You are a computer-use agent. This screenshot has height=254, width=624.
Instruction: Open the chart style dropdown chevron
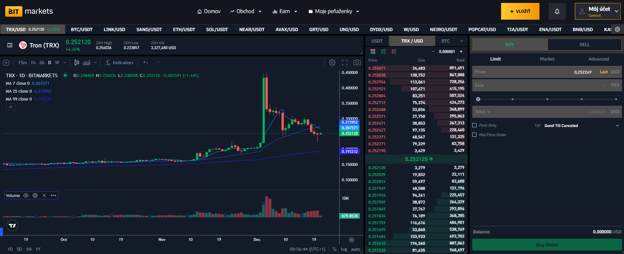95,63
